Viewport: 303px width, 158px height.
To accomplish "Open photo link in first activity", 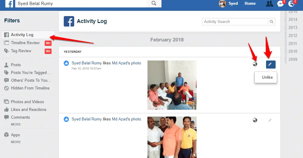I will 136,63.
